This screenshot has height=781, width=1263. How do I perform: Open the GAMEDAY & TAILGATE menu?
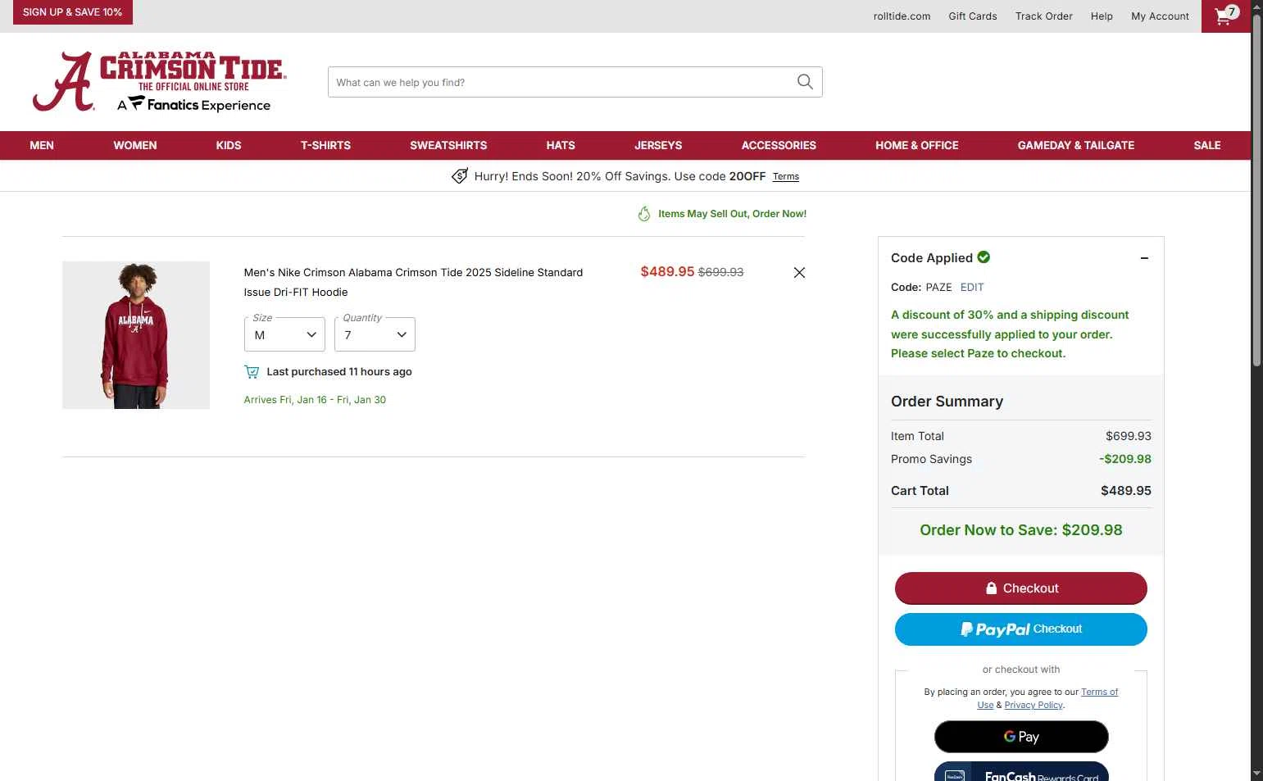pos(1076,145)
